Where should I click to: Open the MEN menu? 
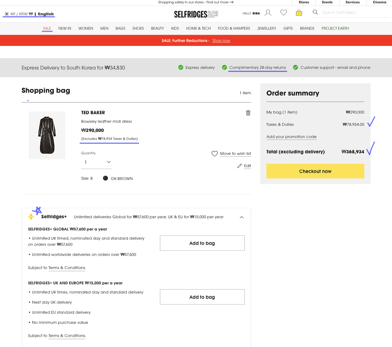pos(104,28)
